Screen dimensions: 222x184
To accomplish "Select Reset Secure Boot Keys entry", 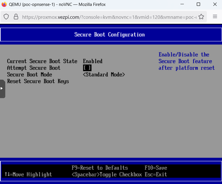I will [x=38, y=81].
